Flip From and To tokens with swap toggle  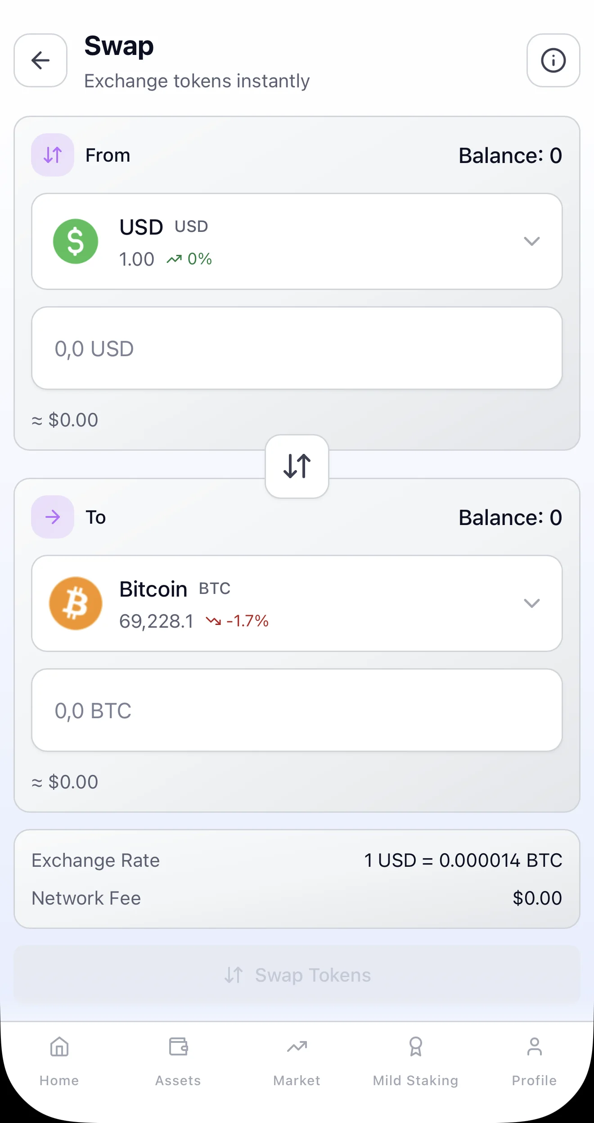pos(297,466)
